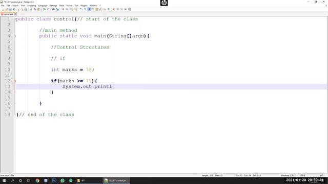
Task: Open the Windows Start menu
Action: click(4, 180)
